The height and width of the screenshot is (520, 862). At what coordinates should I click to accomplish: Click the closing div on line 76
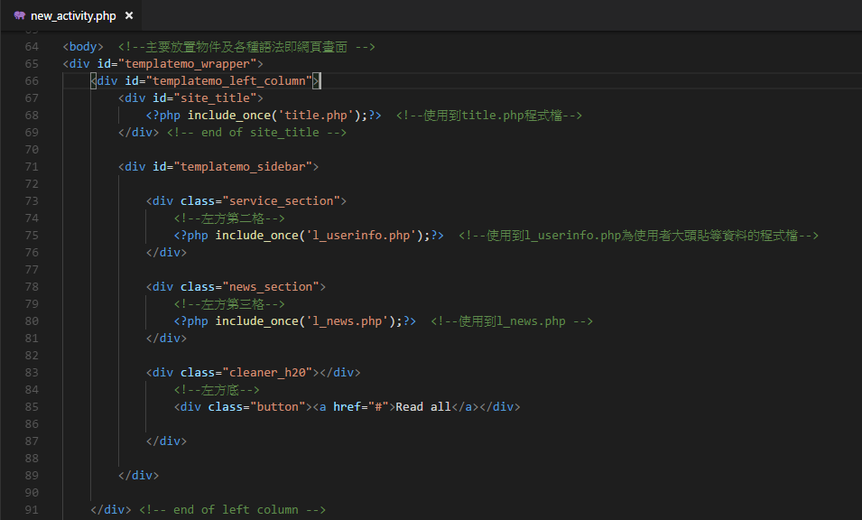[167, 252]
